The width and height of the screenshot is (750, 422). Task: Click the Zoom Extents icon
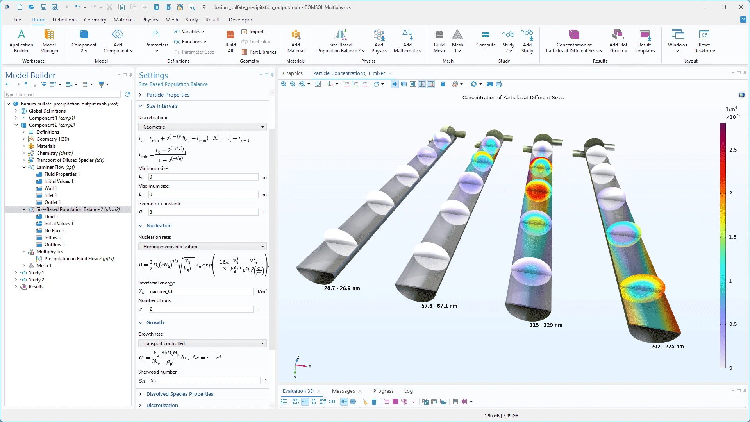pyautogui.click(x=318, y=84)
